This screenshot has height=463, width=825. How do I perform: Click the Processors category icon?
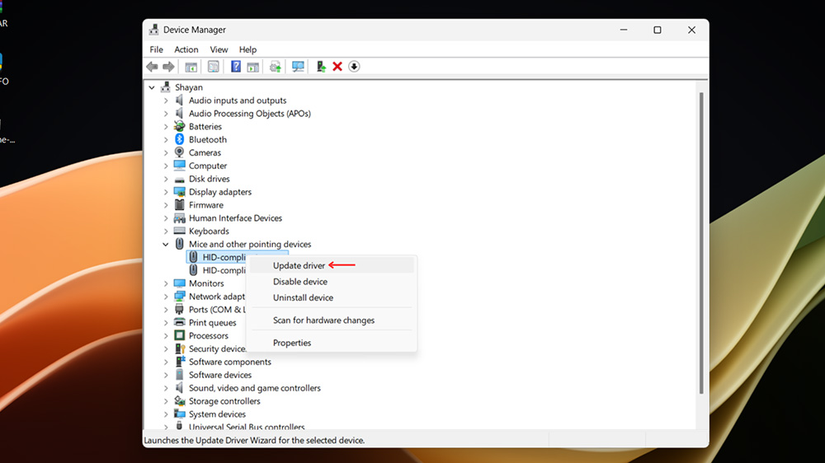179,335
